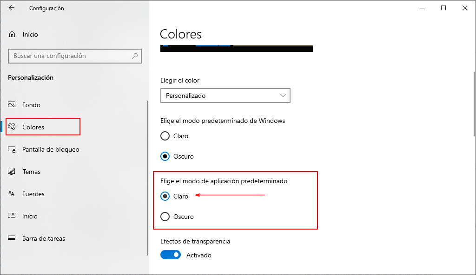The height and width of the screenshot is (275, 476).
Task: Go to Barra de tareas settings
Action: coord(44,238)
